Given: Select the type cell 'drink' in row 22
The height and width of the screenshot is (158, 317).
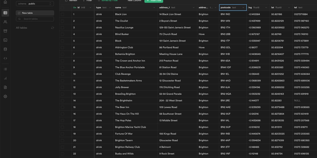Looking at the screenshot, I should click(104, 154).
